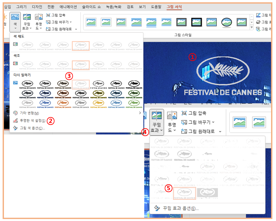Open the 보기 ribbon tab
This screenshot has width=276, height=221.
[x=142, y=7]
